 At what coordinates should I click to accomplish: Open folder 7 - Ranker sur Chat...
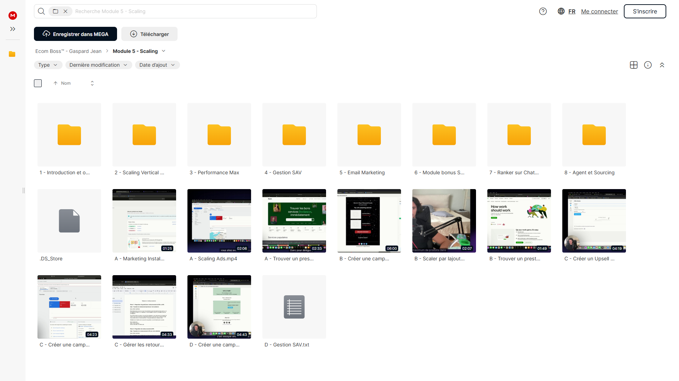coord(519,135)
